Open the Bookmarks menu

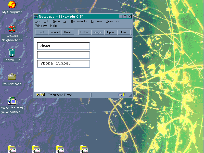pos(79,21)
